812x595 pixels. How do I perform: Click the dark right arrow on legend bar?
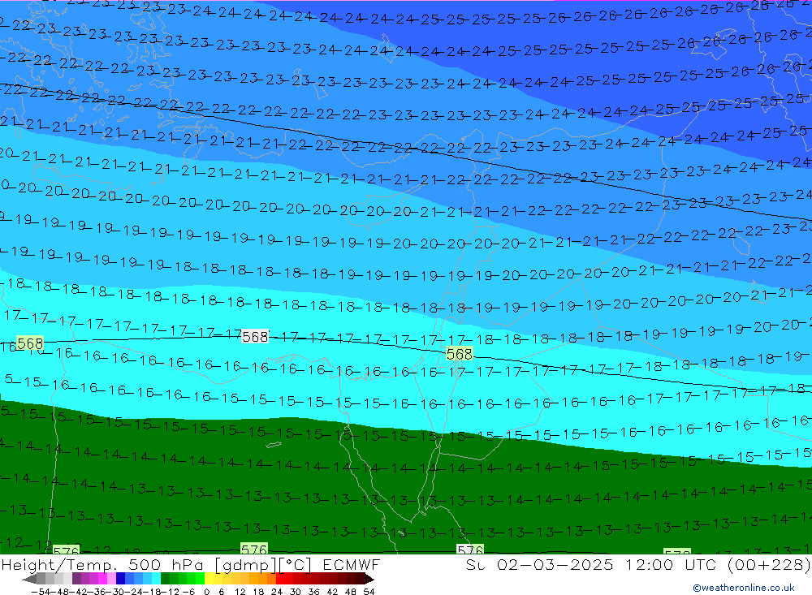(369, 579)
